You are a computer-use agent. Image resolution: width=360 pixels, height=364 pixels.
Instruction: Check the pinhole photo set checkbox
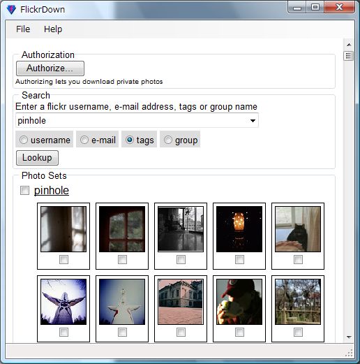(x=24, y=190)
